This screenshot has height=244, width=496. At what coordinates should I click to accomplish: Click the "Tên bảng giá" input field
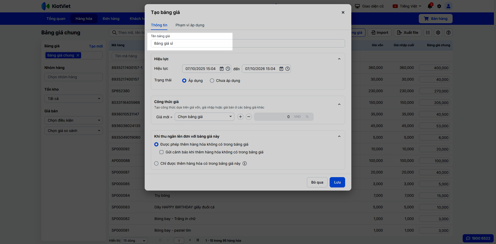click(x=247, y=43)
